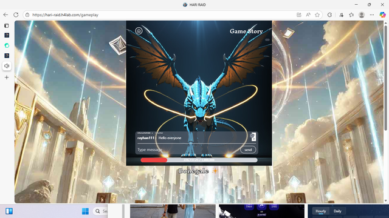Focus the Type message field

[188, 150]
